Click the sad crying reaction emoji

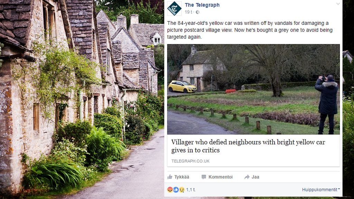coord(182,190)
